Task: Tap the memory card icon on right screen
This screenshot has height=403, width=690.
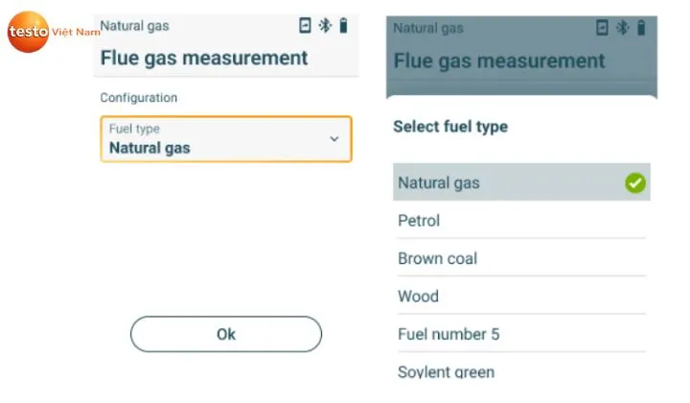Action: (x=602, y=28)
